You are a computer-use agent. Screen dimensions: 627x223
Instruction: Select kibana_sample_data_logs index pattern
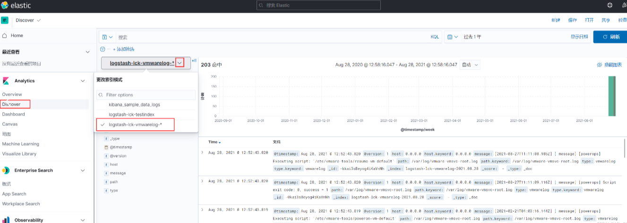point(134,104)
